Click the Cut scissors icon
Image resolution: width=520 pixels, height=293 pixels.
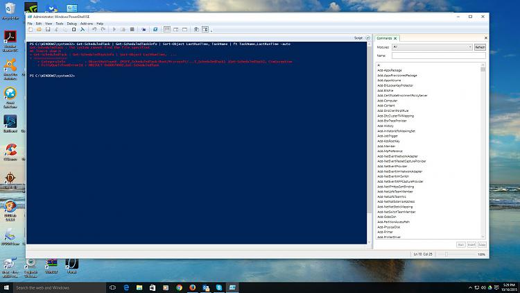(x=56, y=30)
